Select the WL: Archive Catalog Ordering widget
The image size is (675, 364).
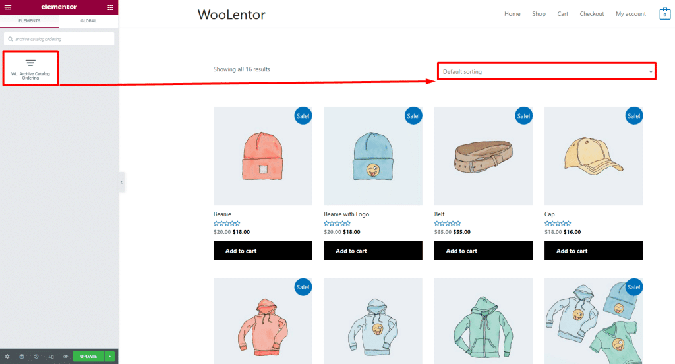point(30,68)
